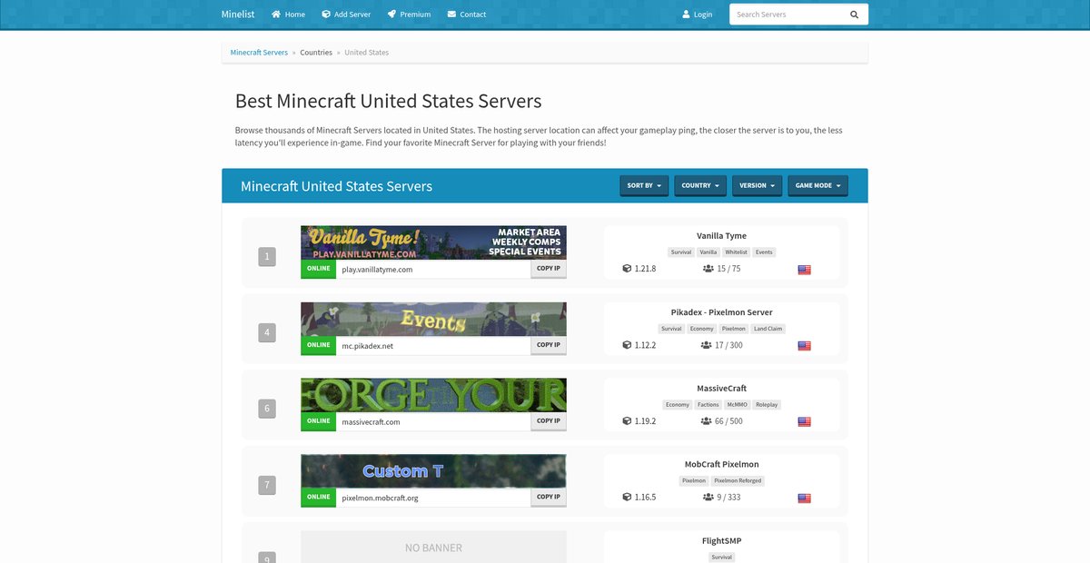Screen dimensions: 1090x563
Task: Copy IP for pixelmon.mobcraft.org
Action: coord(549,497)
